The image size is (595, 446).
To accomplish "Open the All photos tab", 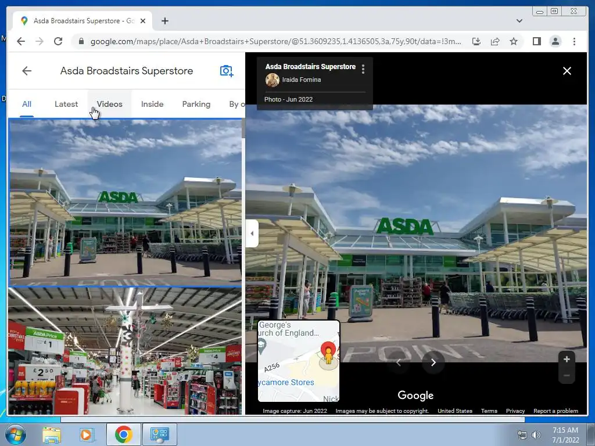I will (x=27, y=104).
